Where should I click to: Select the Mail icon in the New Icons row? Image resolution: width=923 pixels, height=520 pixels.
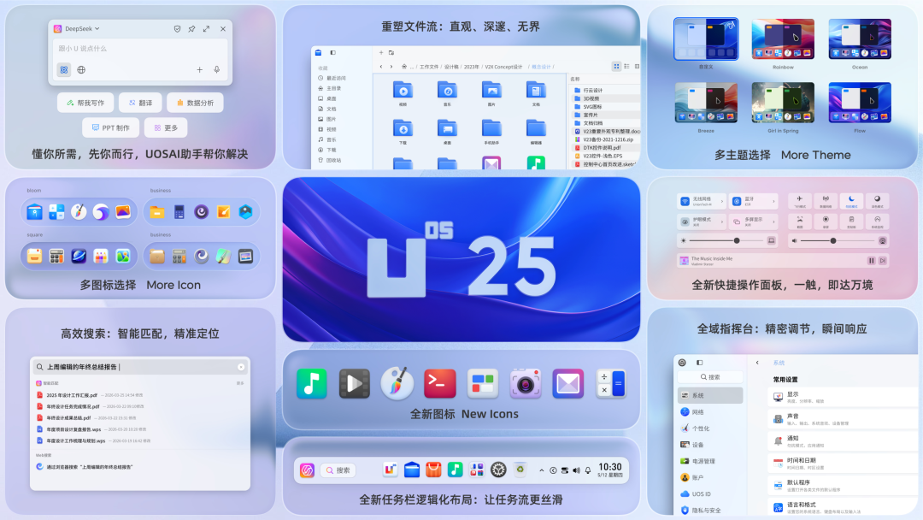567,383
